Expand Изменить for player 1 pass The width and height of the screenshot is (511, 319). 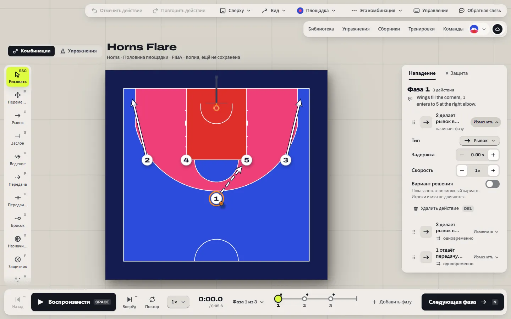pos(486,257)
